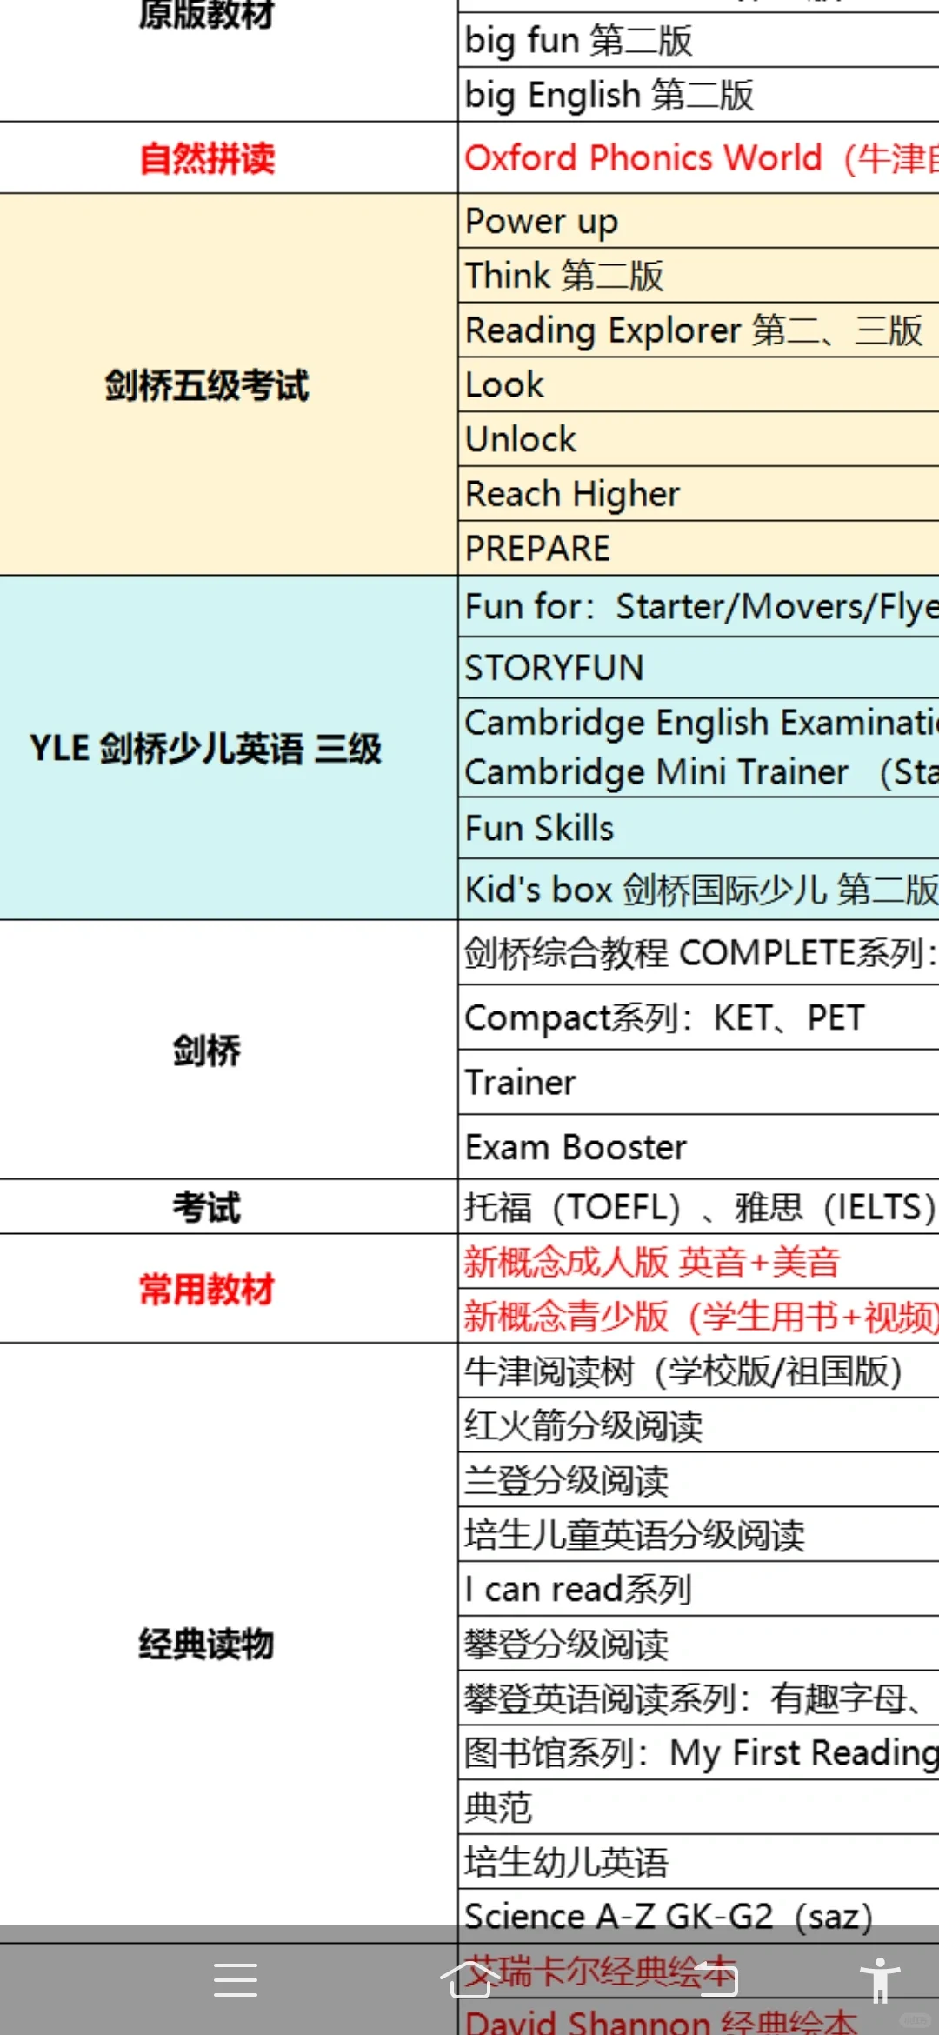Select 'Cambridge English Examination' line
This screenshot has width=939, height=2035.
(x=702, y=723)
